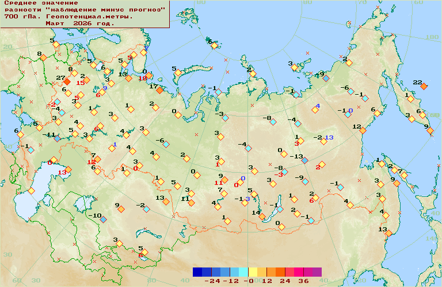
Task: Click the blue station diamond labeled -13
Action: click(x=304, y=160)
